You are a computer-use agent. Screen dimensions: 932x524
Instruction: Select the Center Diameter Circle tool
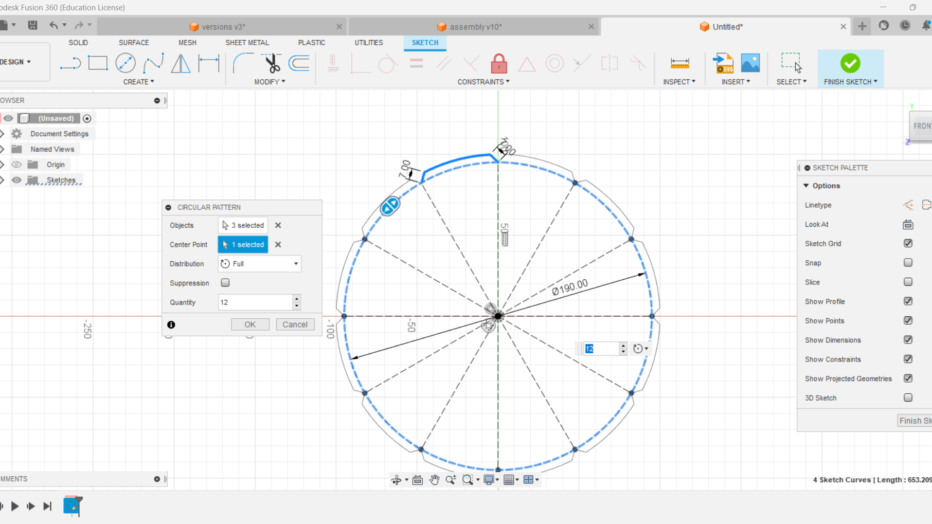pos(126,63)
